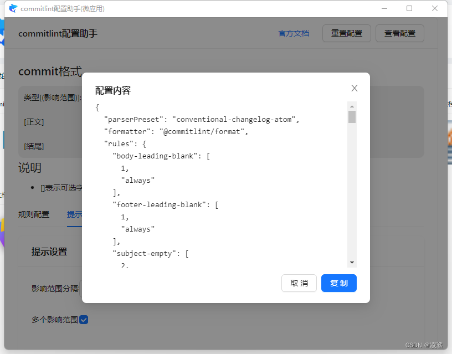Image resolution: width=452 pixels, height=354 pixels.
Task: Click the 查看配置 view config button
Action: [399, 33]
